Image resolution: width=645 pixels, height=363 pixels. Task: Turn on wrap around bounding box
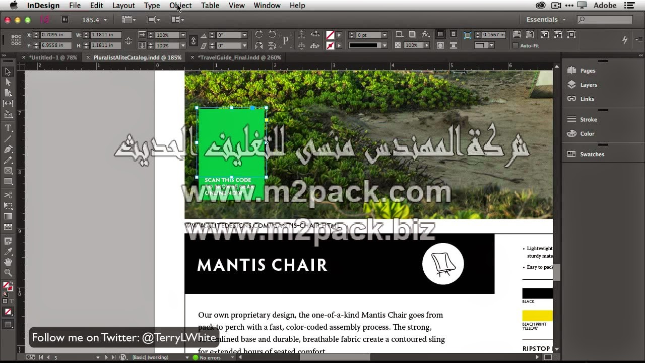(x=454, y=35)
